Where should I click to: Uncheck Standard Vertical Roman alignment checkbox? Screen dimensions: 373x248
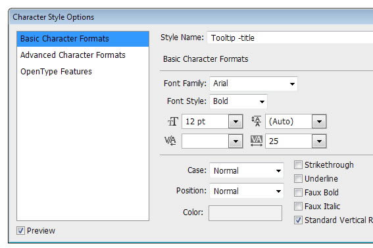click(x=298, y=220)
